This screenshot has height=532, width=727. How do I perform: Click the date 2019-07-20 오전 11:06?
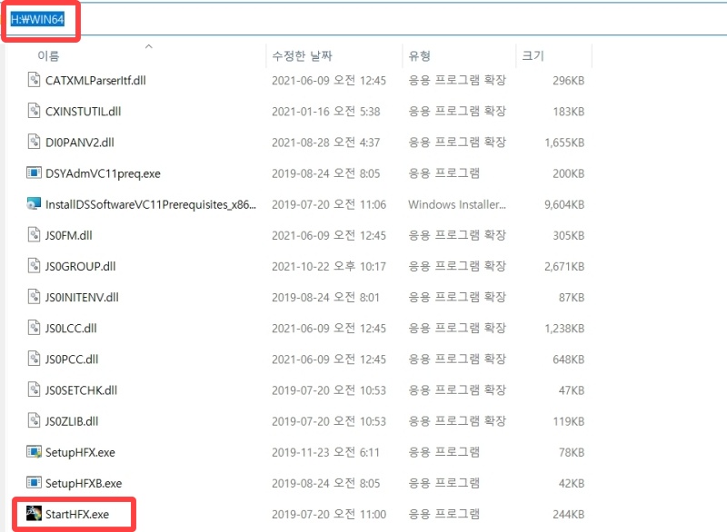329,204
